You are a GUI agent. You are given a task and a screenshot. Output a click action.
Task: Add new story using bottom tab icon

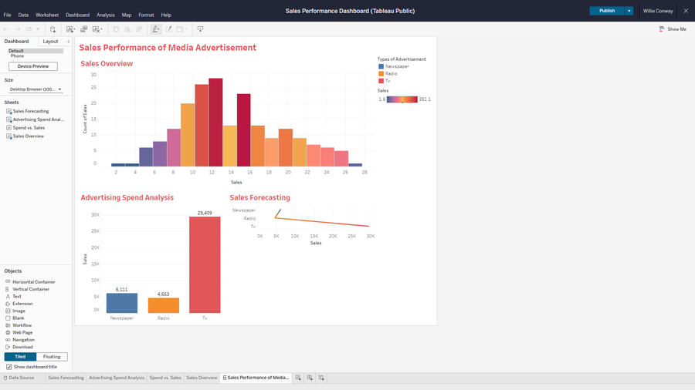321,378
